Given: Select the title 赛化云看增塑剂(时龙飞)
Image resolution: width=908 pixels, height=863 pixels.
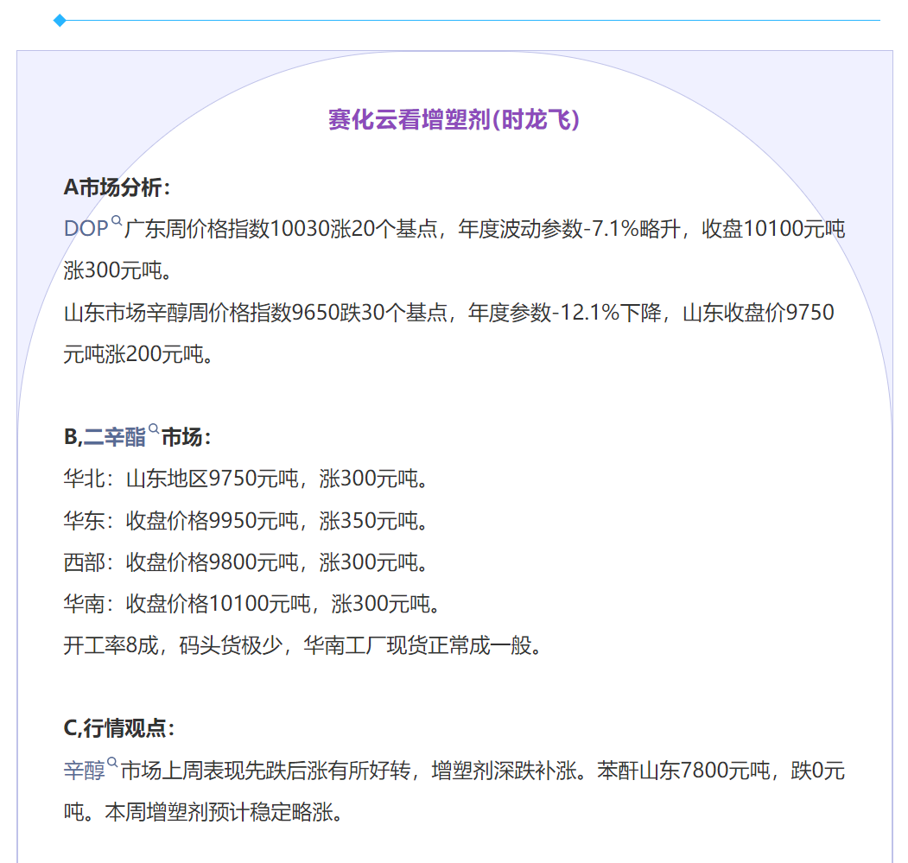Looking at the screenshot, I should [454, 120].
